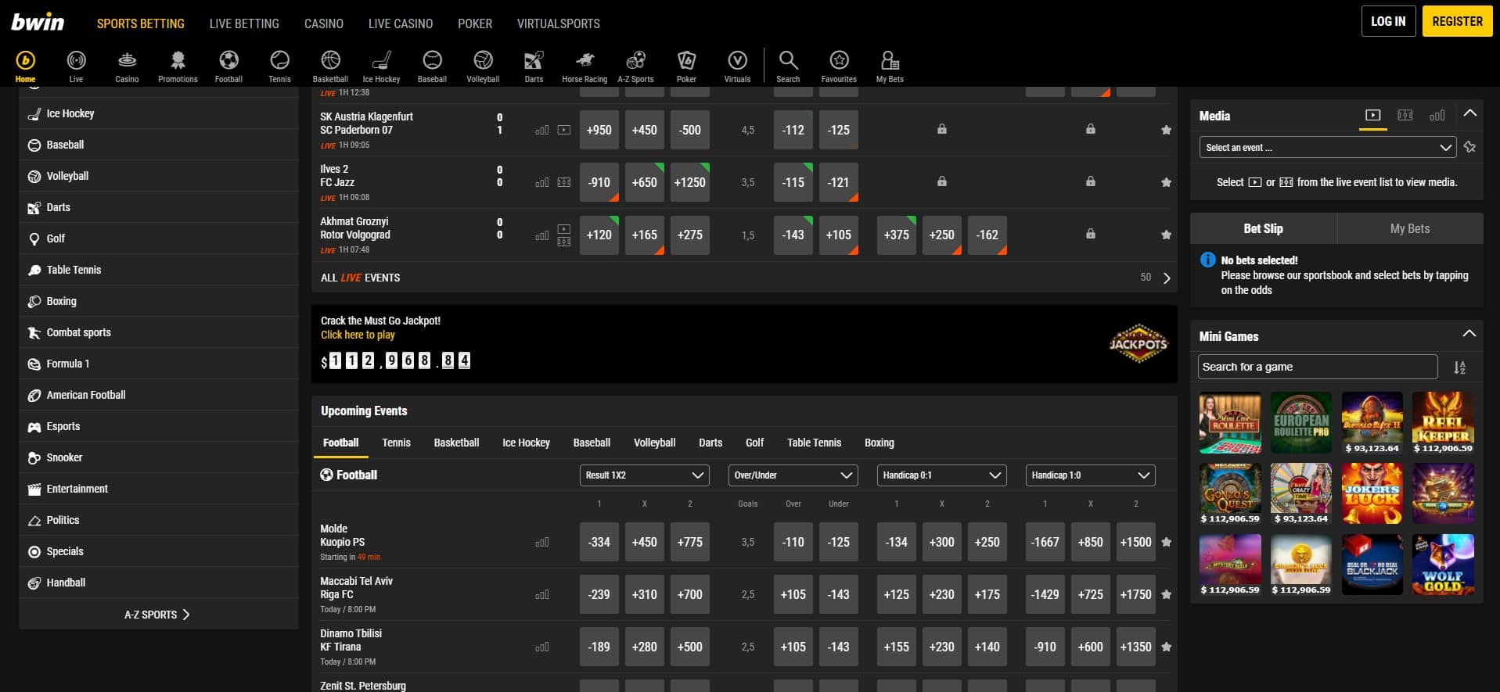Open the Result 1X2 dropdown

pyautogui.click(x=645, y=475)
